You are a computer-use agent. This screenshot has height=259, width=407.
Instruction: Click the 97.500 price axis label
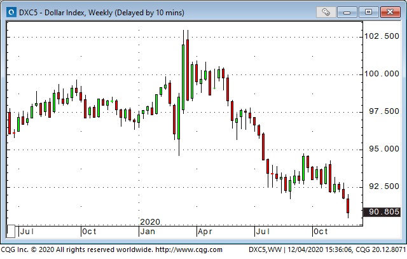tap(384, 111)
